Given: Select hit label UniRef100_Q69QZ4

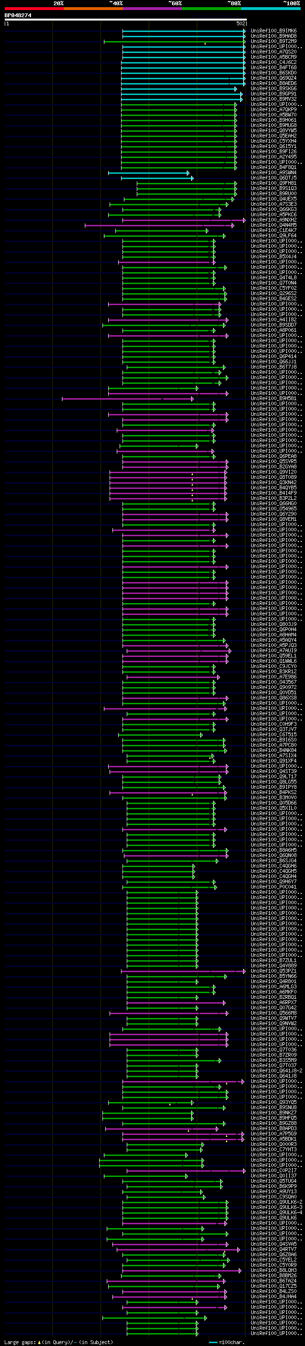Looking at the screenshot, I should pos(274,78).
